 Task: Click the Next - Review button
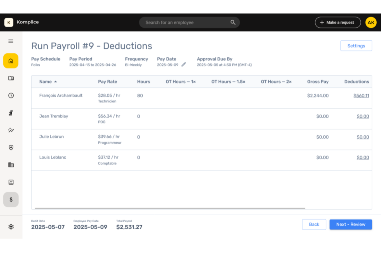pyautogui.click(x=351, y=224)
